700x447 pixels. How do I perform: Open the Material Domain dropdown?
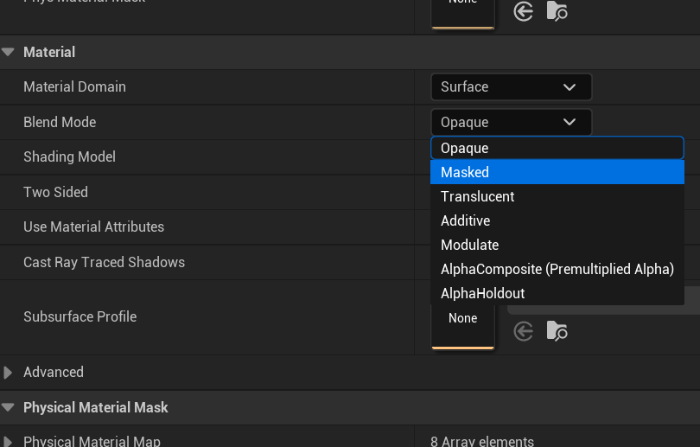pyautogui.click(x=511, y=87)
